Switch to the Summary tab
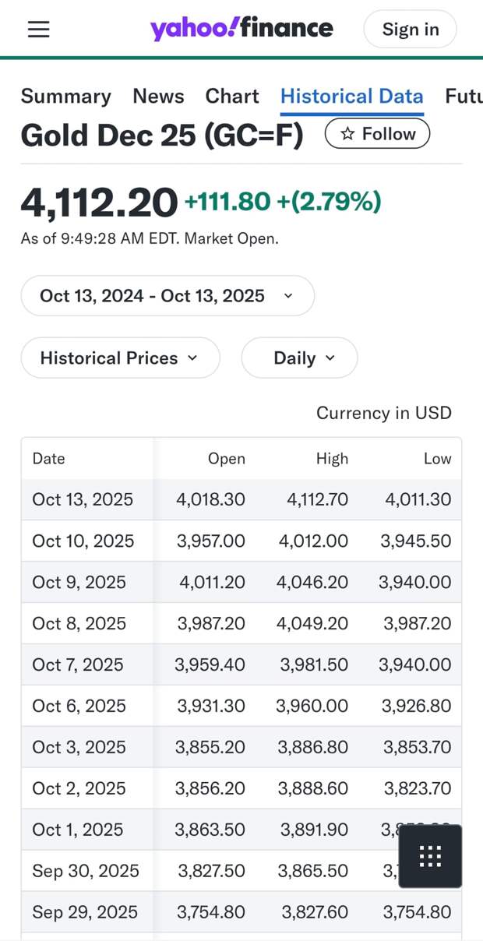Screen dimensions: 483x941 [65, 97]
